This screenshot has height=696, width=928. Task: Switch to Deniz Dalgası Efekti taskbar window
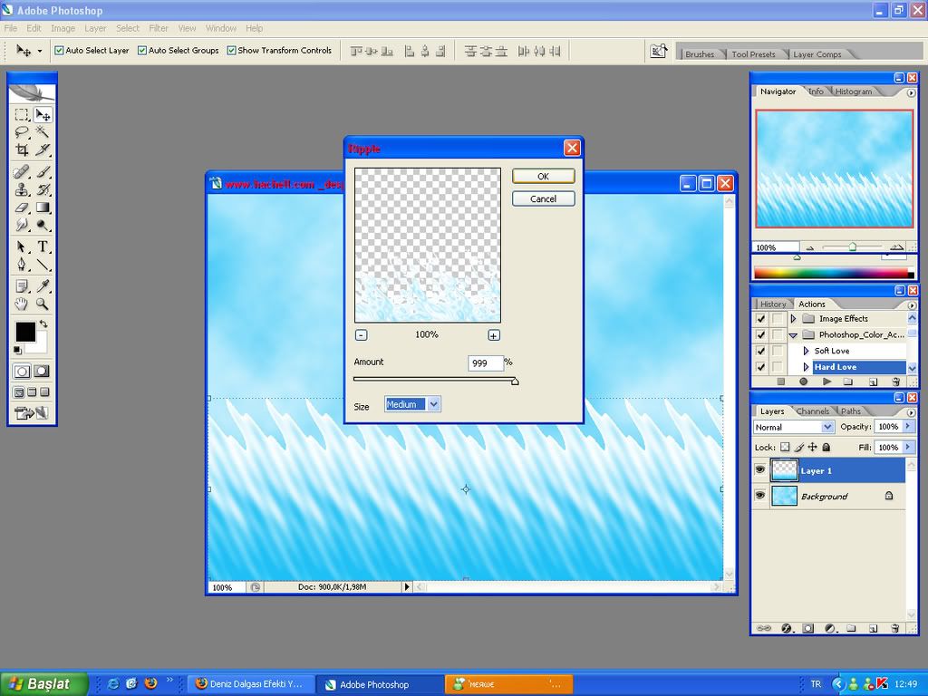tap(251, 683)
